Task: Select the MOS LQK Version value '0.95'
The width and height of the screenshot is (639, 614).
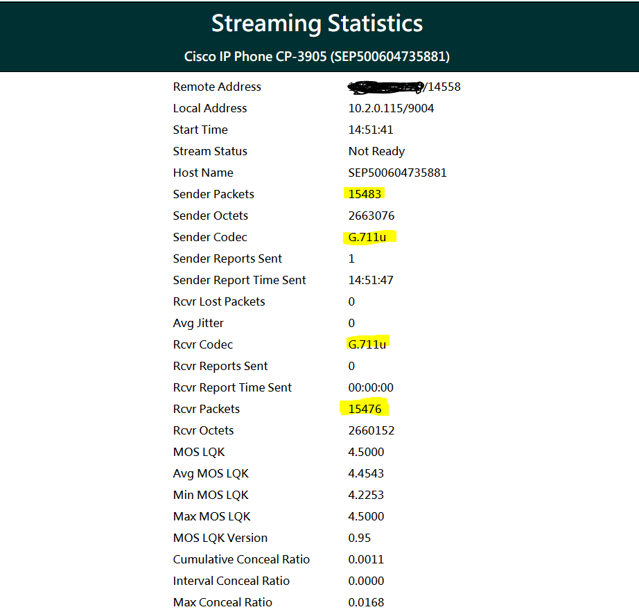Action: (360, 538)
